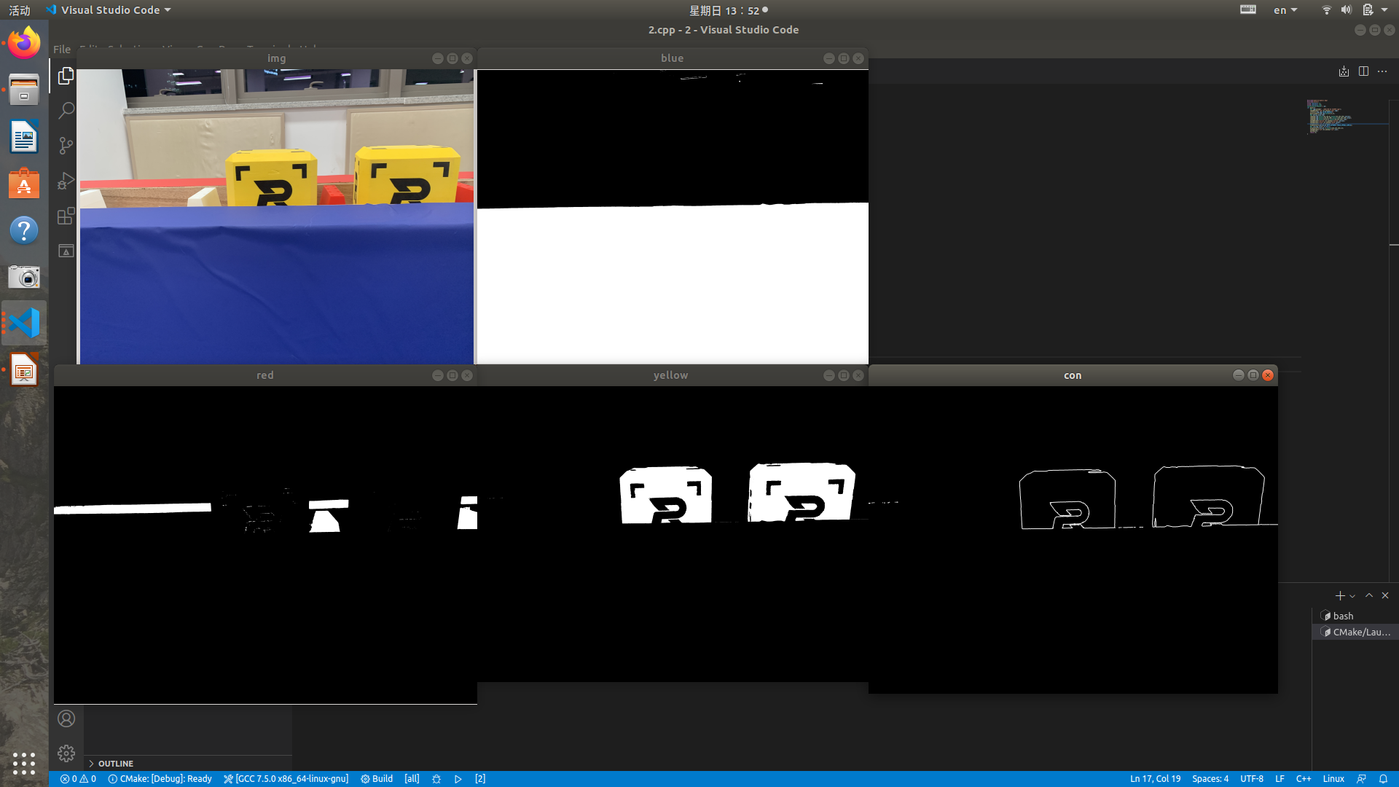The width and height of the screenshot is (1399, 787).
Task: Toggle the notifications bell in status bar
Action: tap(1383, 779)
